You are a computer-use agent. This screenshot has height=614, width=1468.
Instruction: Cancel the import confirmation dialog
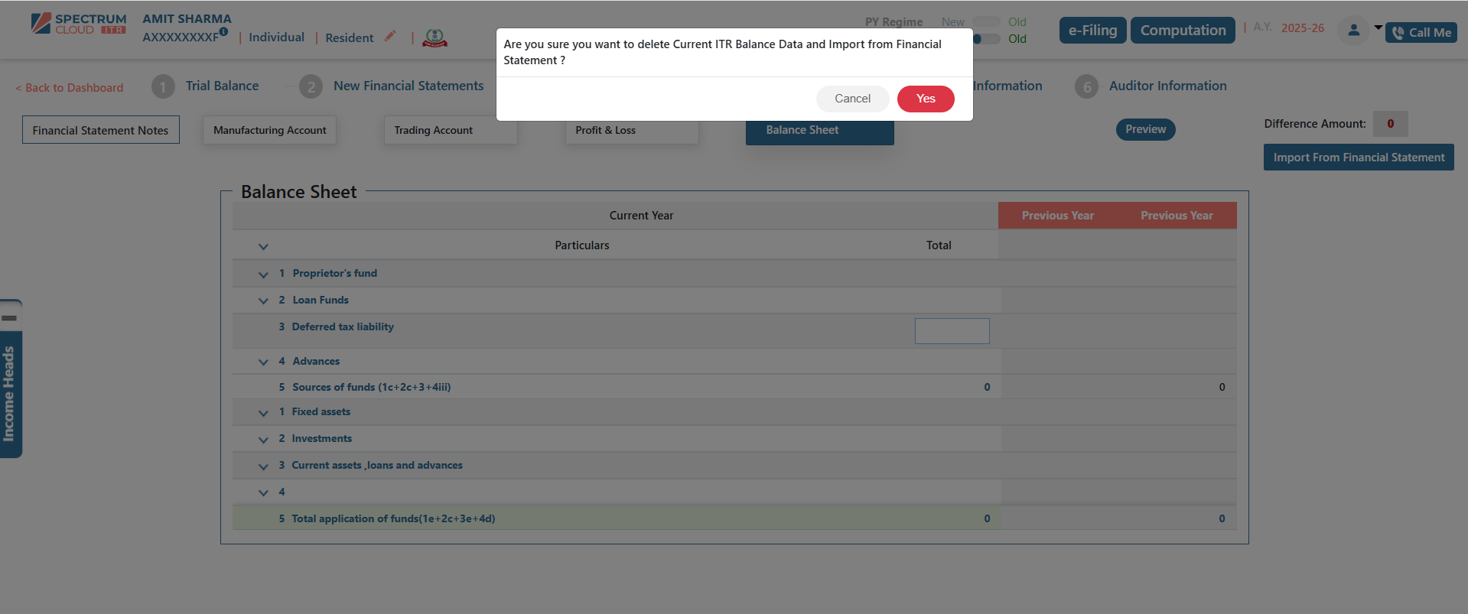click(x=852, y=99)
